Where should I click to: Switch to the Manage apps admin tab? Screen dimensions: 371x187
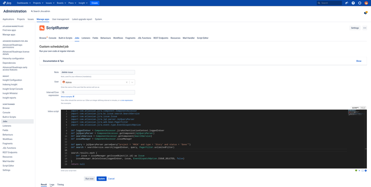[43, 19]
